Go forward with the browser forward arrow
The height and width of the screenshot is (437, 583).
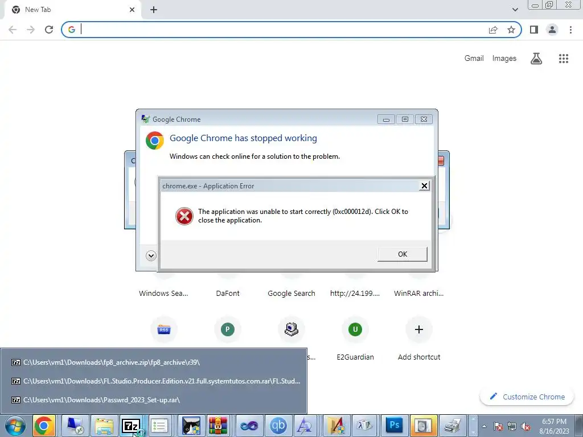click(31, 30)
